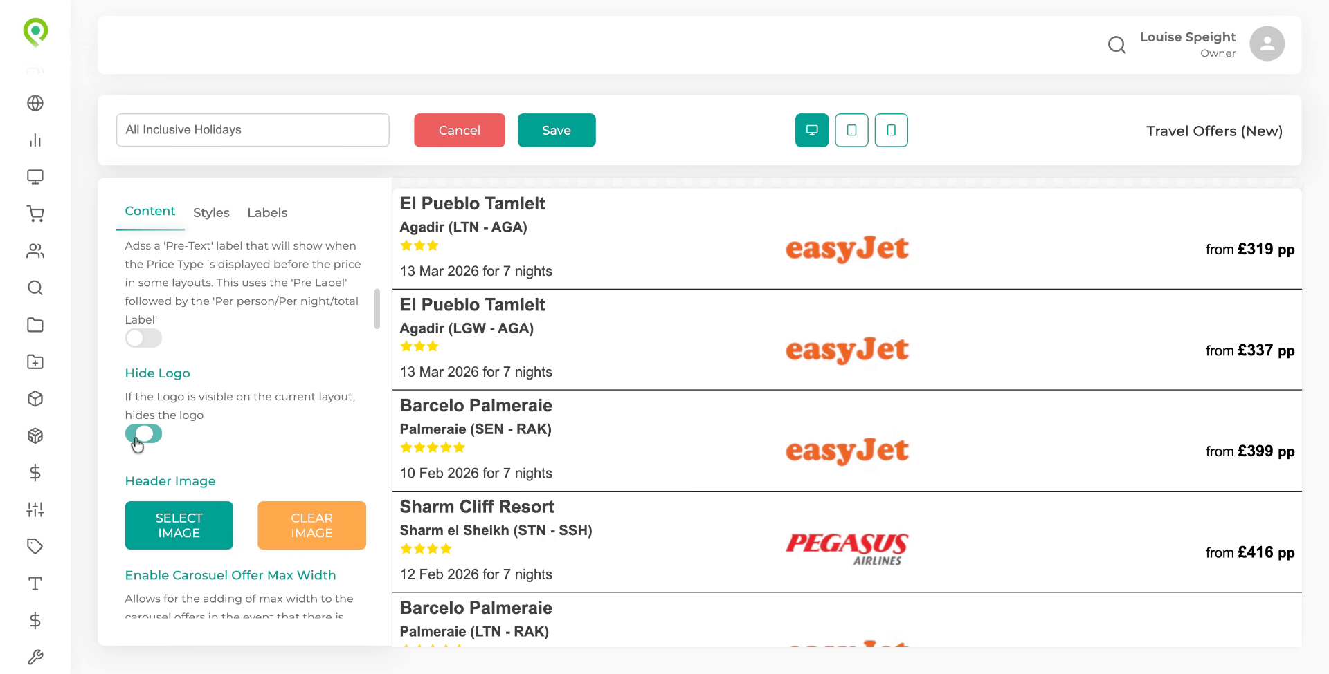This screenshot has width=1329, height=674.
Task: Open the Settings wrench at sidebar bottom
Action: click(x=35, y=657)
